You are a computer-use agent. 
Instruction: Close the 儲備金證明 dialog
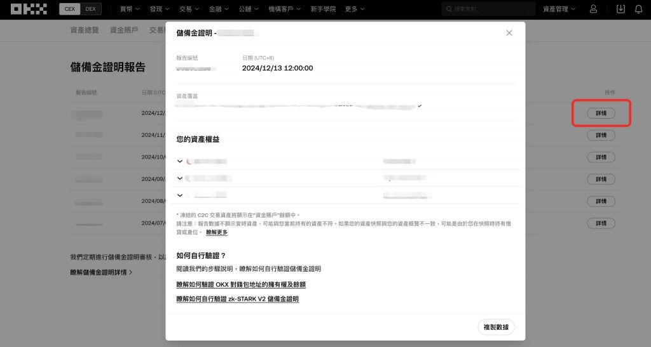pos(509,33)
